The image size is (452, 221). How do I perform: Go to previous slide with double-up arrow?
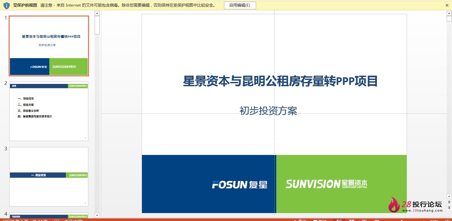449,201
